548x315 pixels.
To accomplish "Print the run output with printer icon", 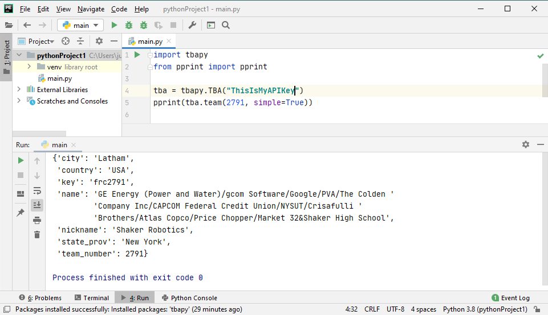I will coord(37,220).
